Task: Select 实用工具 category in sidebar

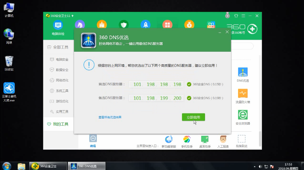Action: pyautogui.click(x=59, y=112)
